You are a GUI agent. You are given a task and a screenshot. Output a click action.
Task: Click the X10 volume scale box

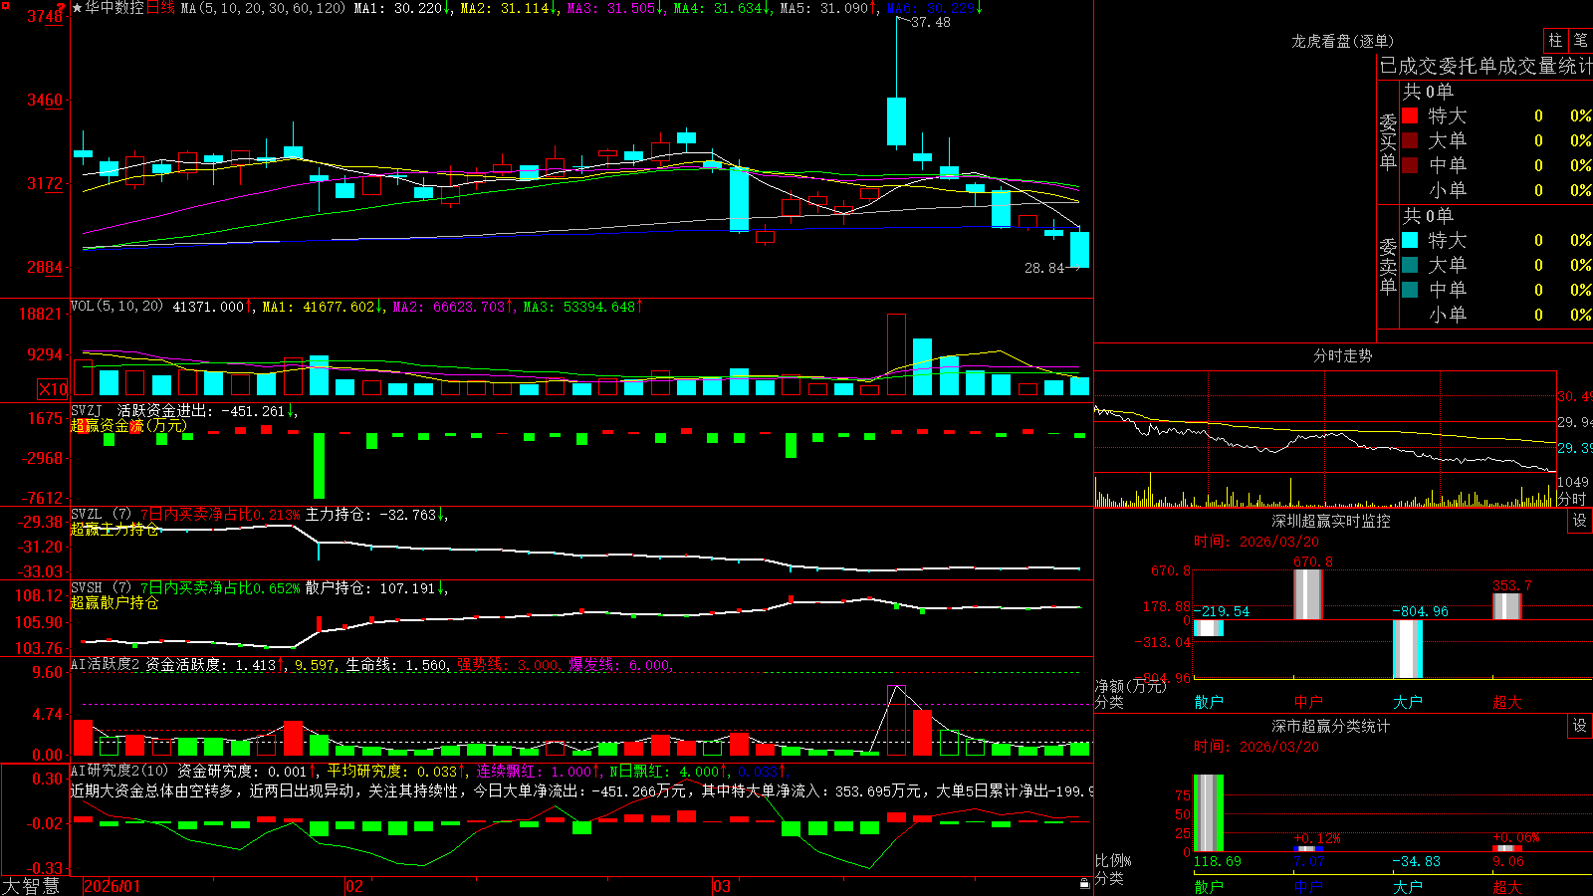pyautogui.click(x=53, y=389)
